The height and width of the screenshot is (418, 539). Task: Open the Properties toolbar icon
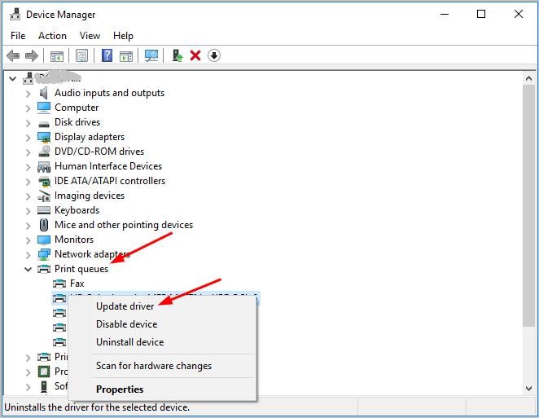81,55
